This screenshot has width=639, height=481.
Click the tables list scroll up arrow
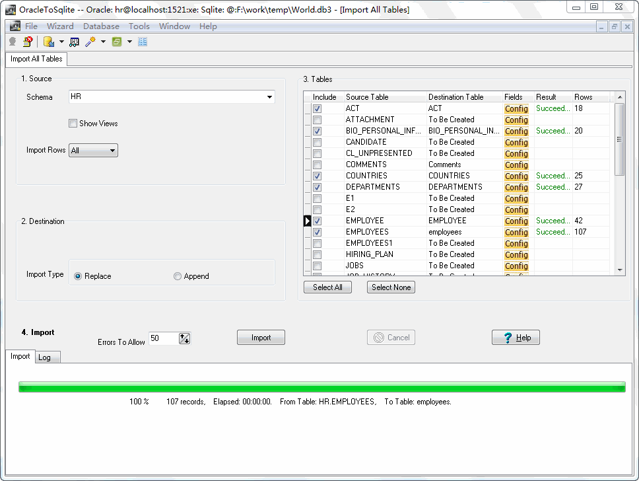click(x=620, y=97)
